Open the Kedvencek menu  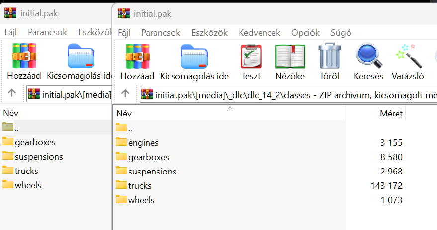pos(260,33)
